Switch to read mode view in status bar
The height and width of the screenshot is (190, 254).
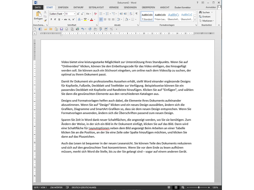[x=169, y=187]
